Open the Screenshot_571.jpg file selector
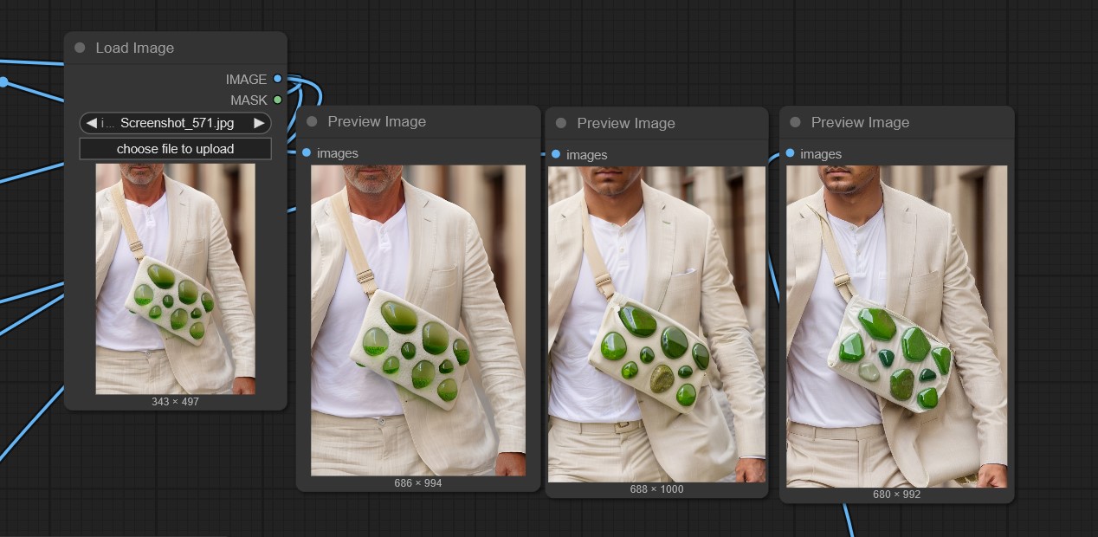 pos(176,123)
